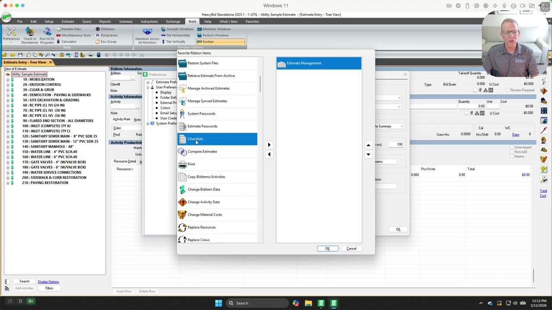Open Richardson from the ribbon
Screen dimensions: 552x310
[x=107, y=35]
